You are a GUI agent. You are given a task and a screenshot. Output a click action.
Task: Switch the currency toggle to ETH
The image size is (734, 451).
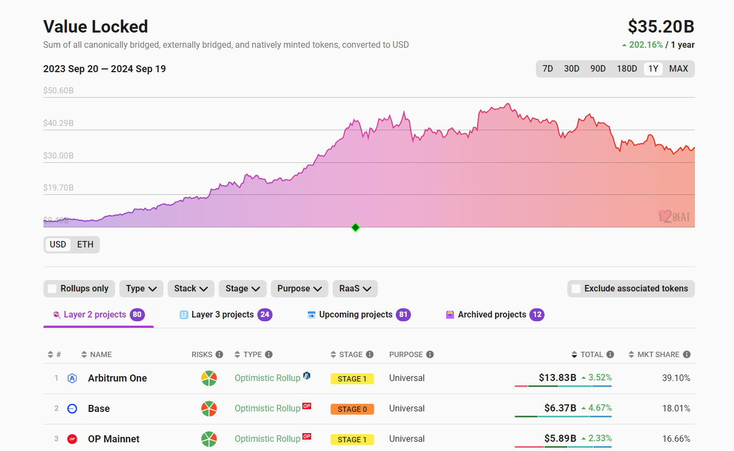click(85, 244)
